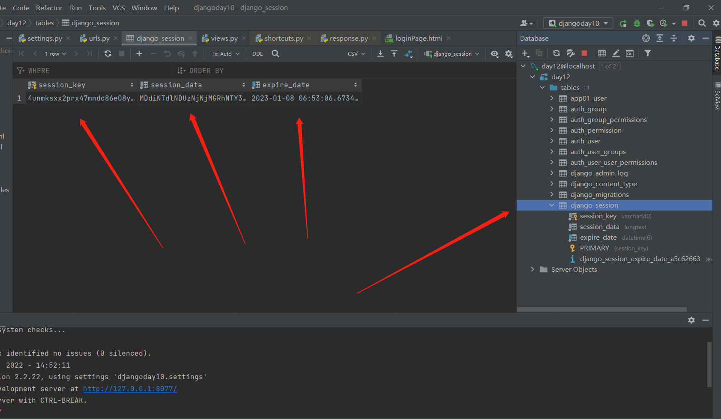Sort by the session_key column header

81,85
